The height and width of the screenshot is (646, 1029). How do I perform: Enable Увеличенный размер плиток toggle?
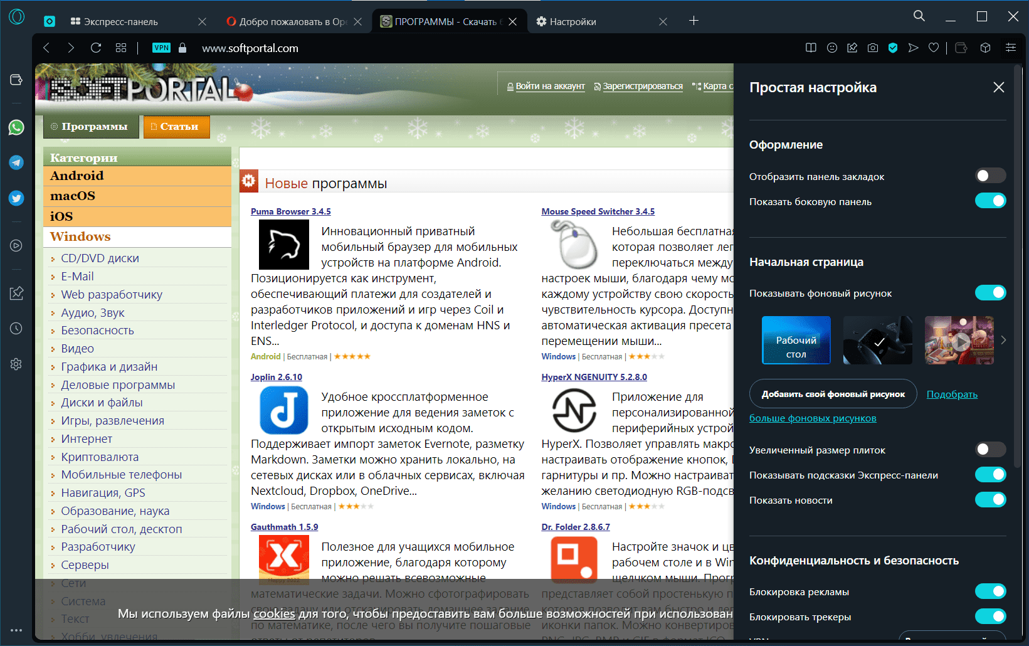coord(991,449)
